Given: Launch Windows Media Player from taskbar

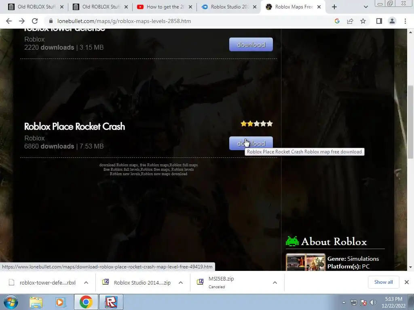Looking at the screenshot, I should pos(60,302).
